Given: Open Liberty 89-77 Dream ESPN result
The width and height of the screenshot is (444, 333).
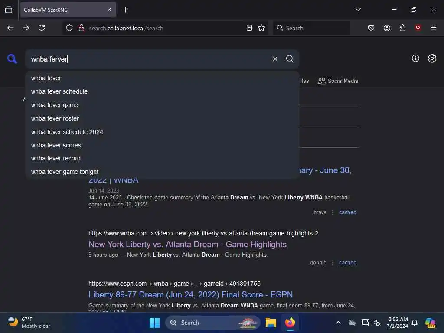Looking at the screenshot, I should (190, 294).
